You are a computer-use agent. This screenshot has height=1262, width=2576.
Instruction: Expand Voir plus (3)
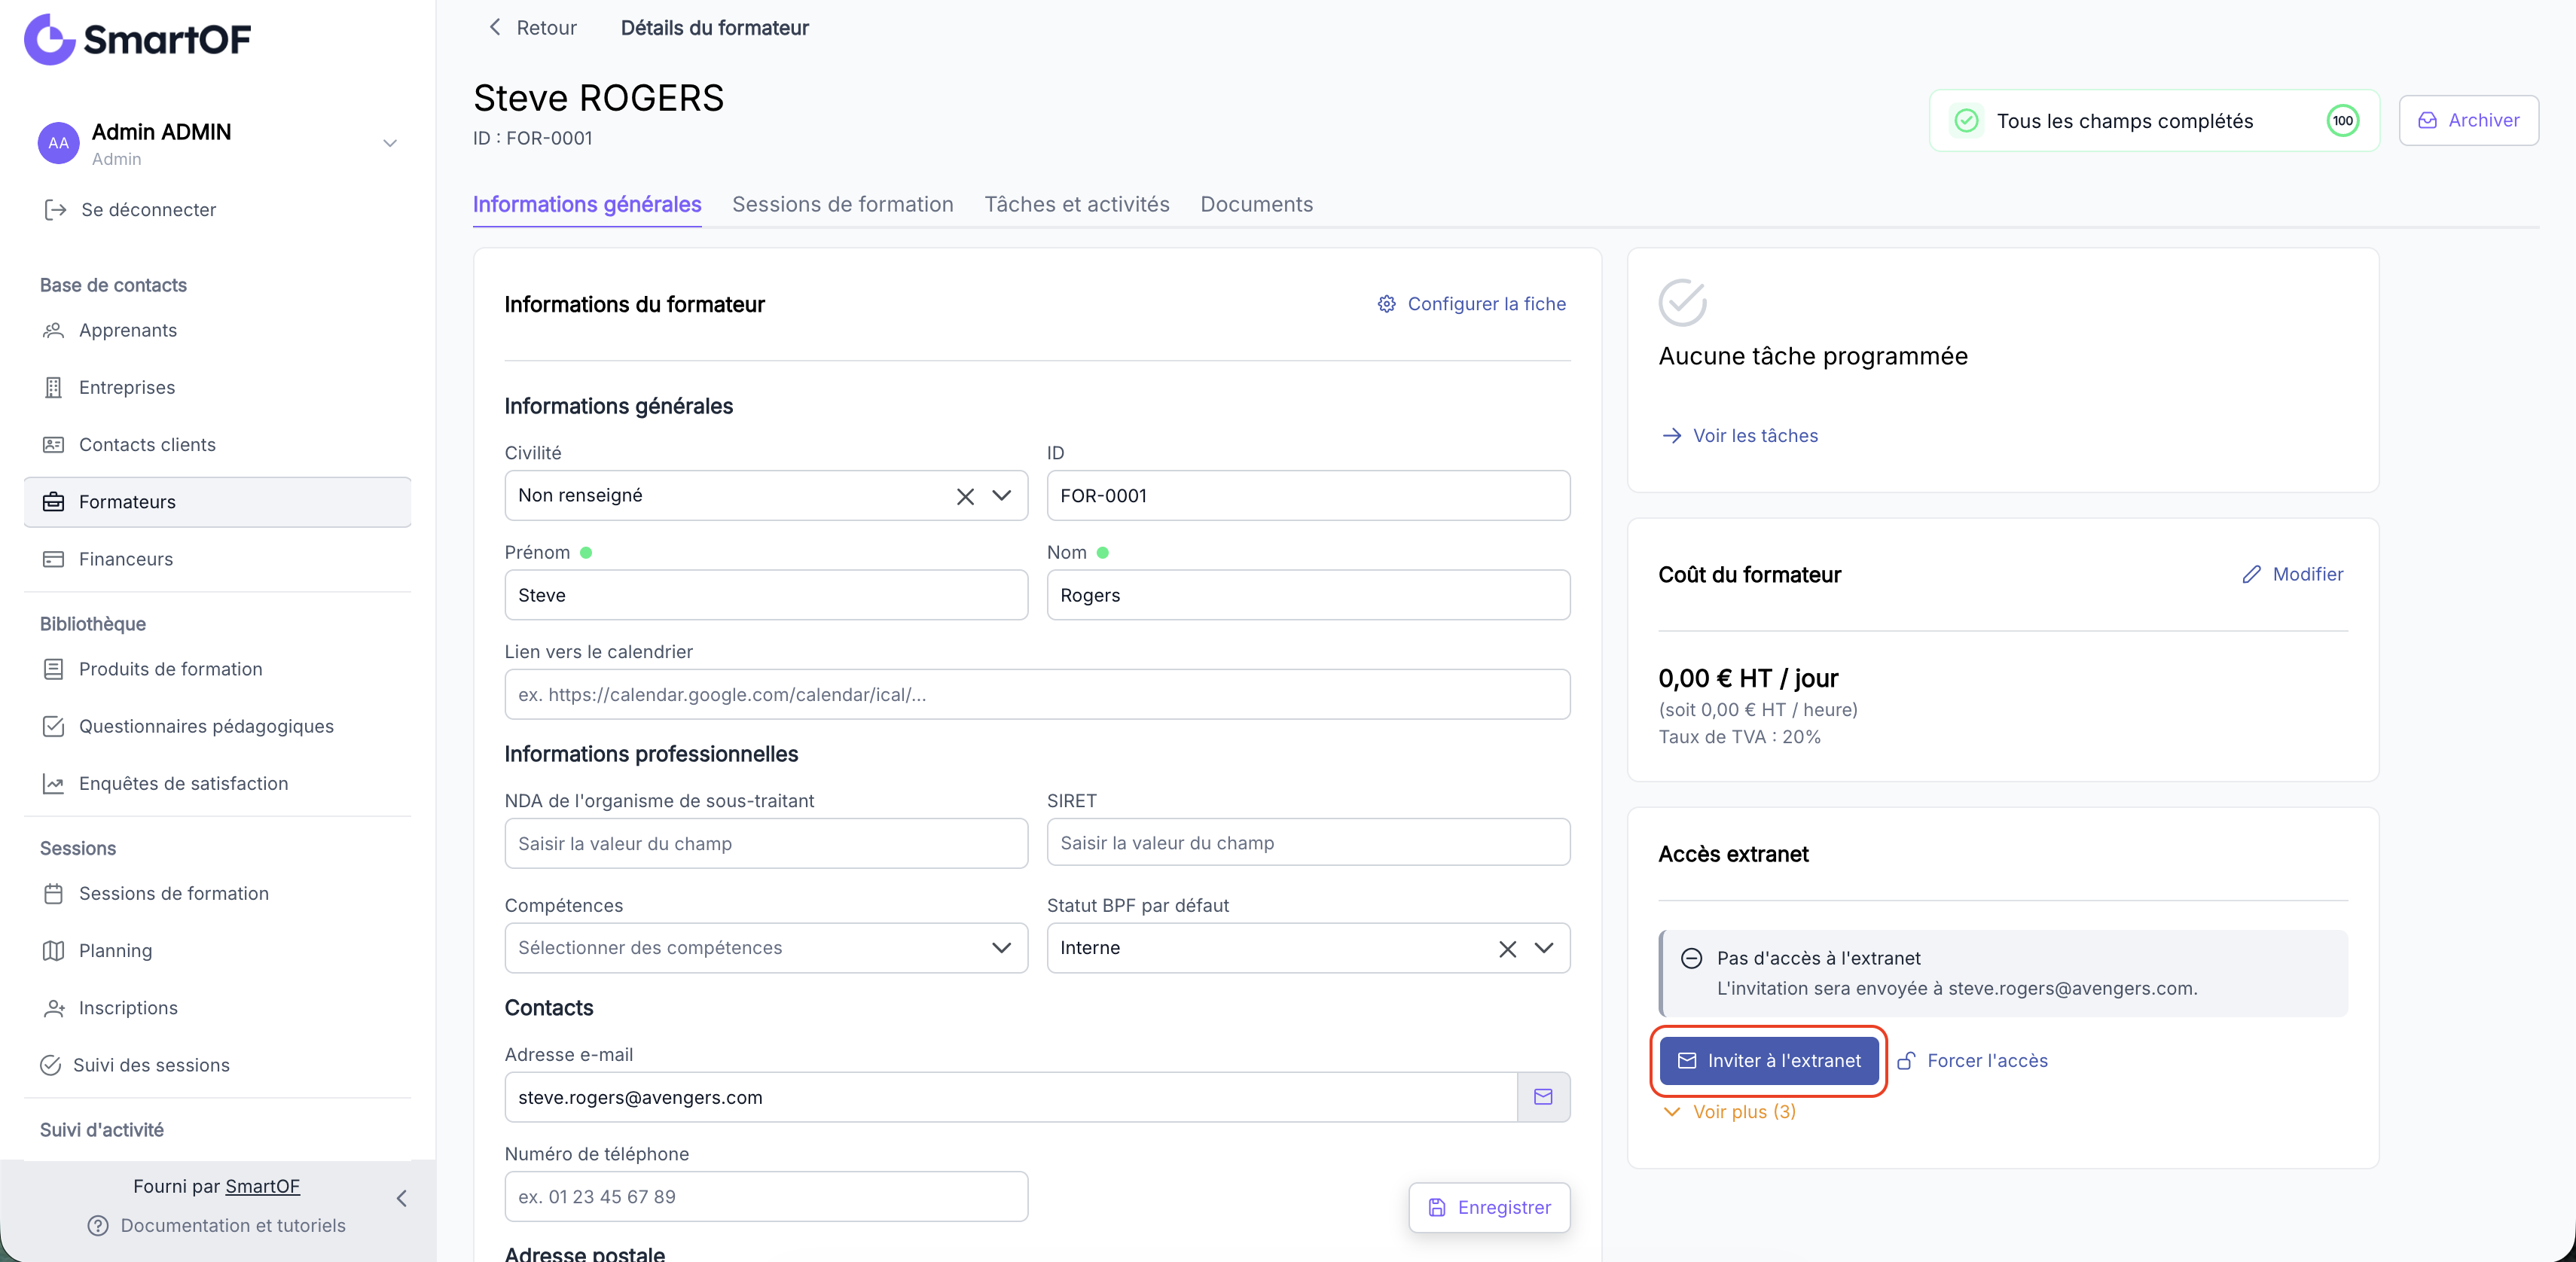[1729, 1111]
